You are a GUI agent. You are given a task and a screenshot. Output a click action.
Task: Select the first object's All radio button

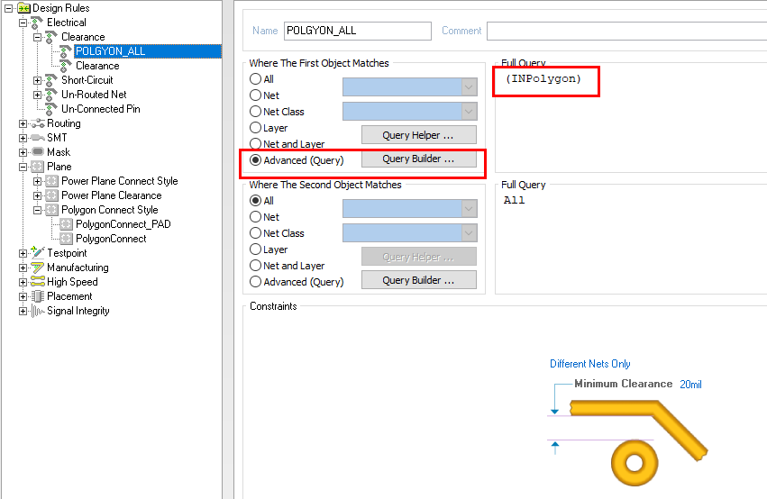(256, 79)
